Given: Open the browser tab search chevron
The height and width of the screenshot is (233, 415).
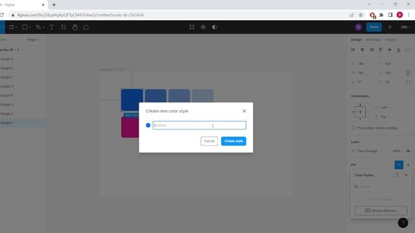Looking at the screenshot, I should click(370, 5).
